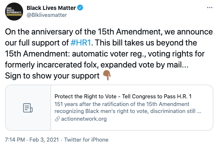Click the Black Lives Matter display name

tap(51, 8)
